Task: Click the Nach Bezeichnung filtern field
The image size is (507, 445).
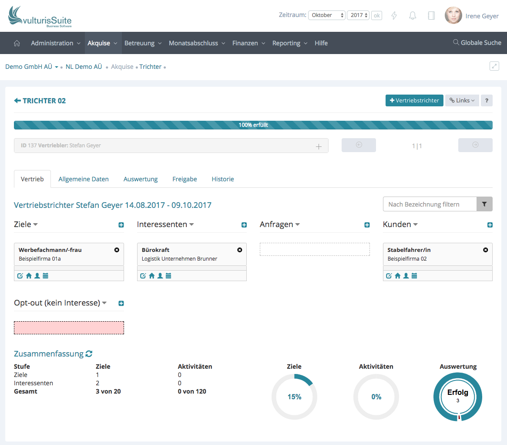Action: point(429,204)
